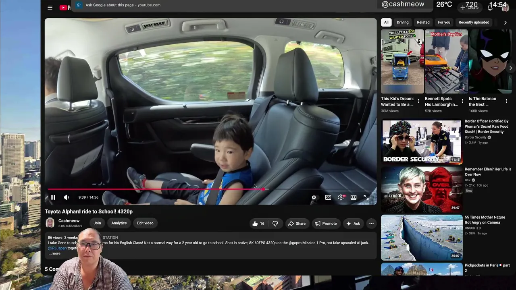Pause the playing video

coord(53,197)
